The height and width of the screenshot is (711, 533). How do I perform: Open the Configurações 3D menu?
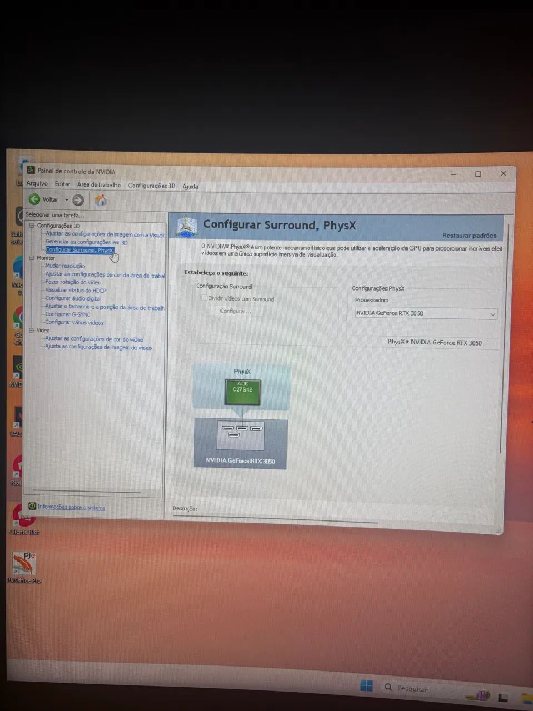(x=152, y=186)
